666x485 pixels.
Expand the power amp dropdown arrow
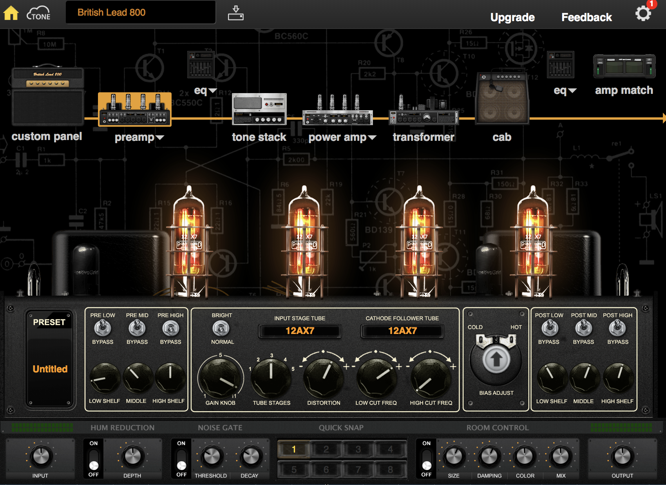(372, 138)
